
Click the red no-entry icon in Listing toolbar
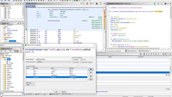point(87,4)
